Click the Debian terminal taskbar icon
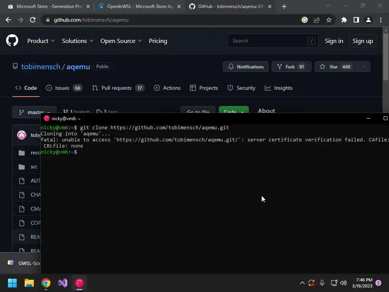Image resolution: width=389 pixels, height=292 pixels. click(79, 283)
